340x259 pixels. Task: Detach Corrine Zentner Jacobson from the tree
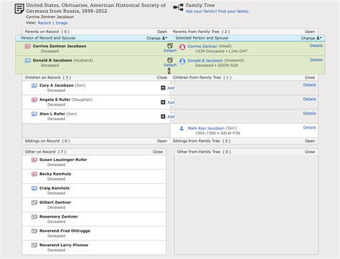tap(170, 51)
